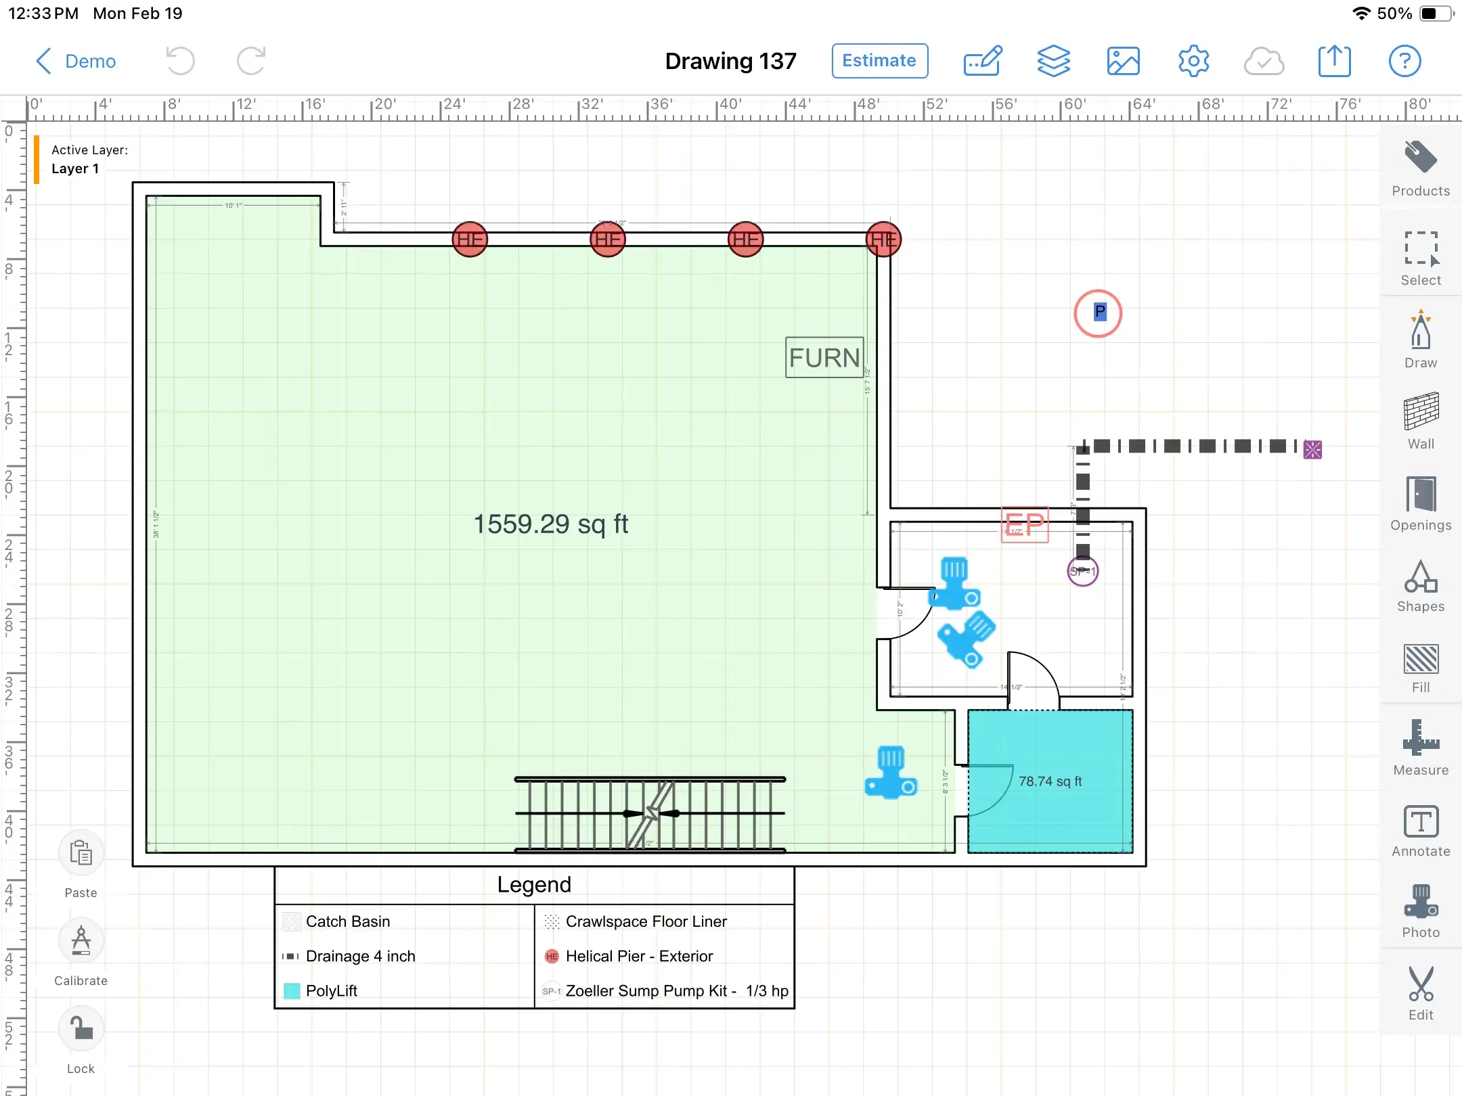Click the PolyLift cyan legend swatch

[x=292, y=990]
